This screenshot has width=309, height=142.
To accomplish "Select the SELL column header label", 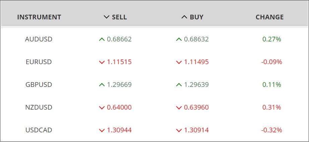I will pyautogui.click(x=119, y=17).
